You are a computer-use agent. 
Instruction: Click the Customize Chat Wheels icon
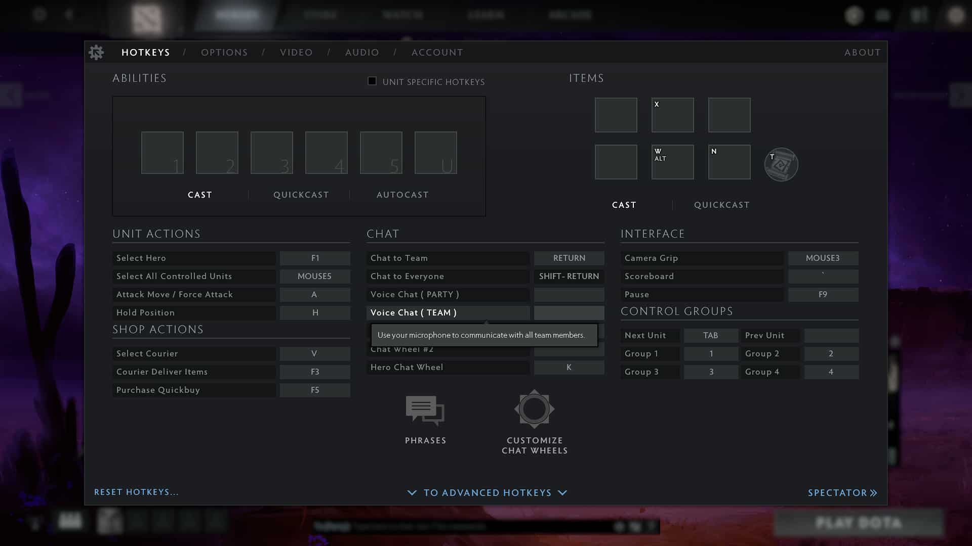(535, 408)
